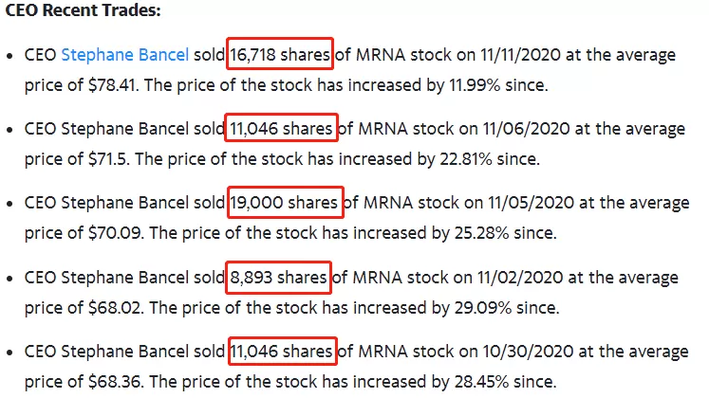Click the highlighted 19,000 shares text
Image resolution: width=709 pixels, height=398 pixels.
coord(284,203)
